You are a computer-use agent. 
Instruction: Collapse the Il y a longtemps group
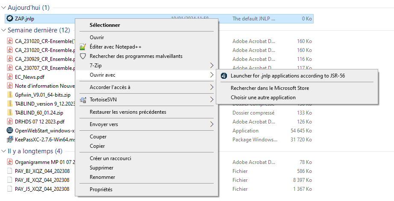point(4,152)
